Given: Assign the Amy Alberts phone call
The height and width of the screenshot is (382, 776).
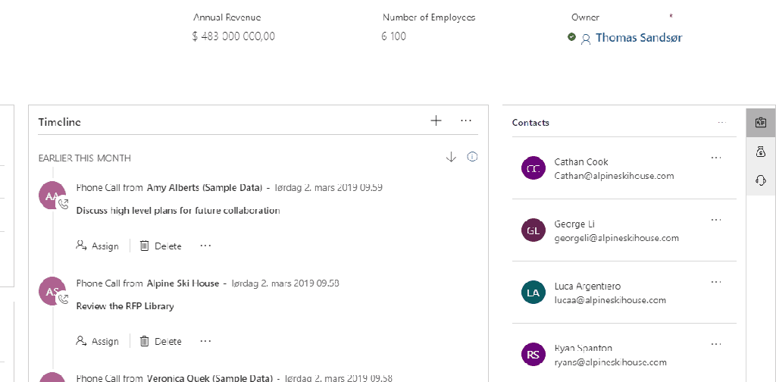Looking at the screenshot, I should pyautogui.click(x=98, y=246).
